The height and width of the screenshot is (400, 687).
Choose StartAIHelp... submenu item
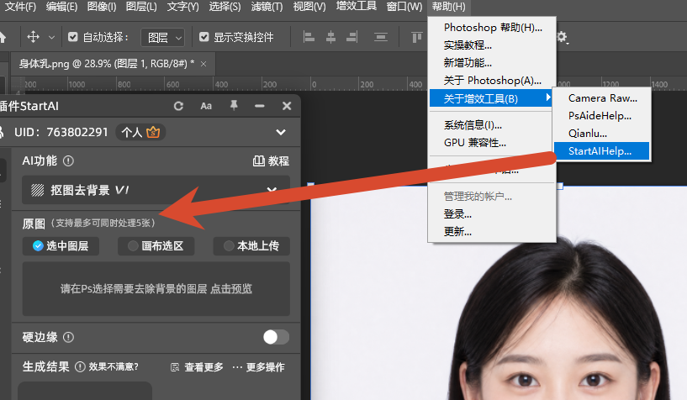coord(602,151)
